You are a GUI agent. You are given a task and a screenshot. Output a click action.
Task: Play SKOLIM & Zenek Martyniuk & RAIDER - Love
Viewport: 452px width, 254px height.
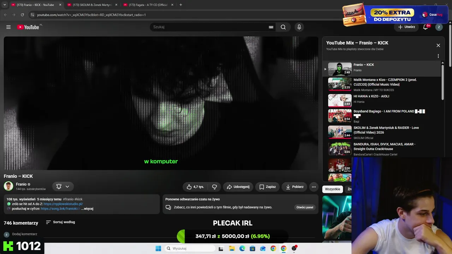(382, 132)
